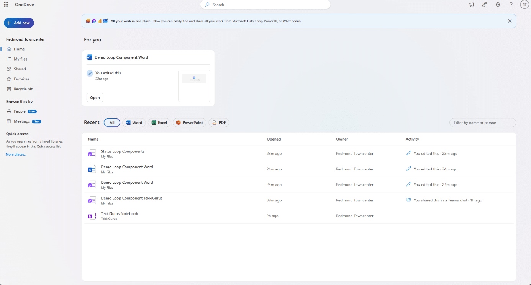Filter recent files by PowerPoint

189,123
